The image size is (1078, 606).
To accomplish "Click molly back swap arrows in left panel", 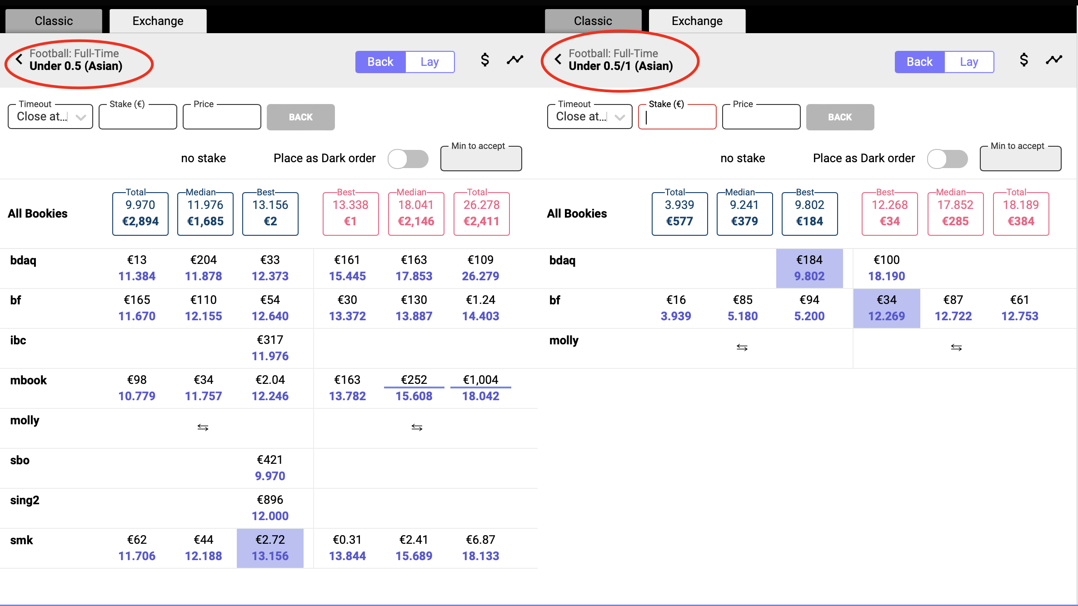I will pos(203,427).
